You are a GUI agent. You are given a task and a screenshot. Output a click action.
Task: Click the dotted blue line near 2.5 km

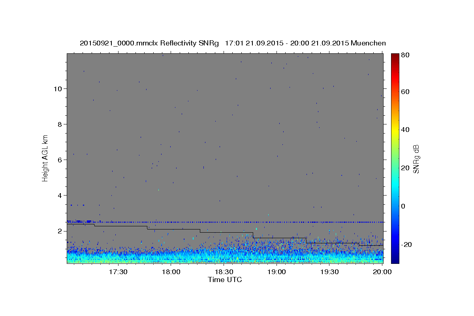[225, 222]
